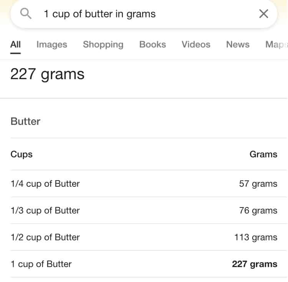
Task: Open the News tab
Action: pyautogui.click(x=238, y=45)
